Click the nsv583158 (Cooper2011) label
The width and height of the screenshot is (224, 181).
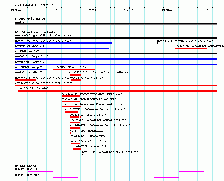[x=32, y=62]
